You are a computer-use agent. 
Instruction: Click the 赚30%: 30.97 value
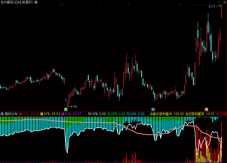[71, 114]
